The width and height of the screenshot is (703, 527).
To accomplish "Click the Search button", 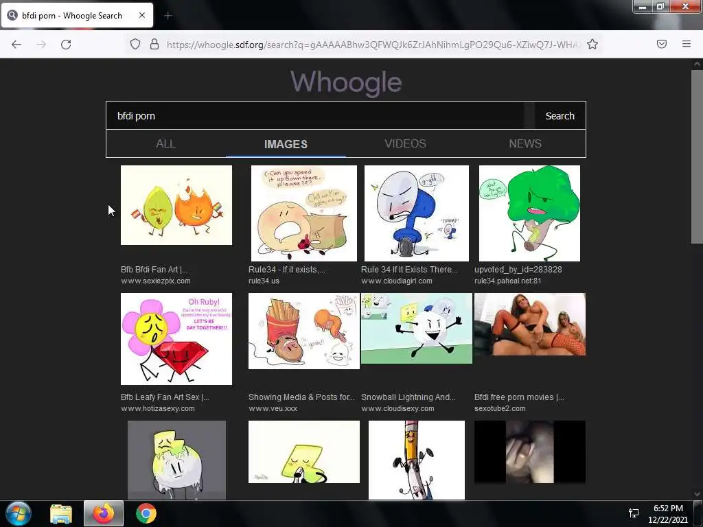I will [x=560, y=115].
